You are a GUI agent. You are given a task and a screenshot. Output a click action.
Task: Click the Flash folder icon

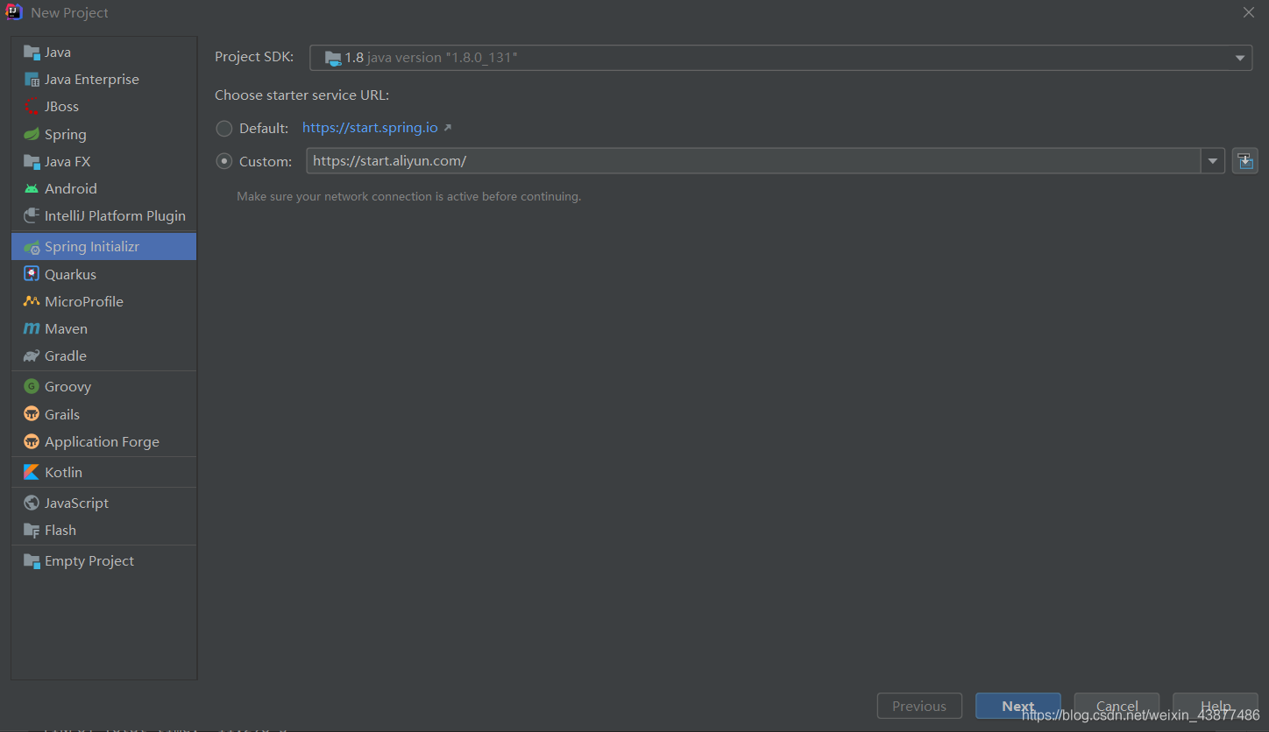pyautogui.click(x=32, y=531)
